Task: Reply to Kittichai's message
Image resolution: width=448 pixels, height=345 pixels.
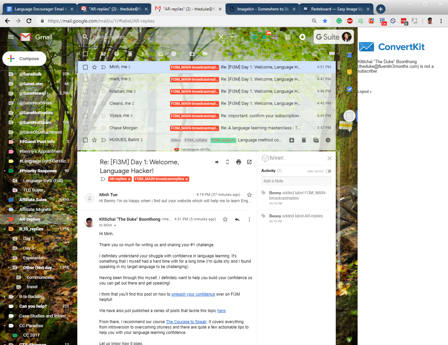Action: pyautogui.click(x=237, y=219)
